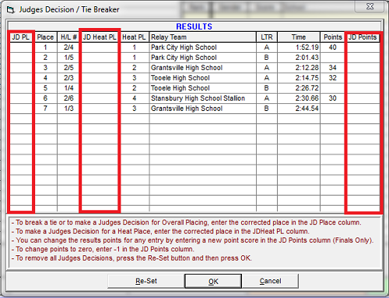Click the Points column header
This screenshot has width=389, height=298.
pos(333,37)
